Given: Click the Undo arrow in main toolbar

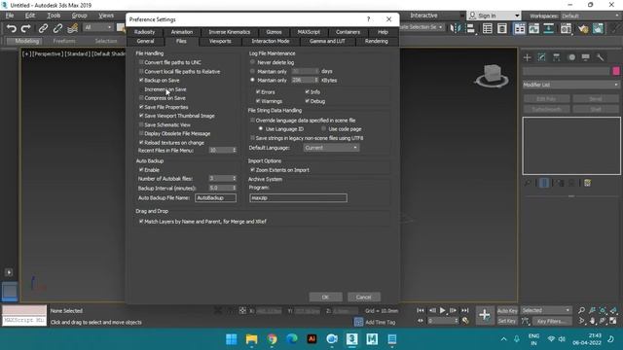Looking at the screenshot, I should point(12,28).
